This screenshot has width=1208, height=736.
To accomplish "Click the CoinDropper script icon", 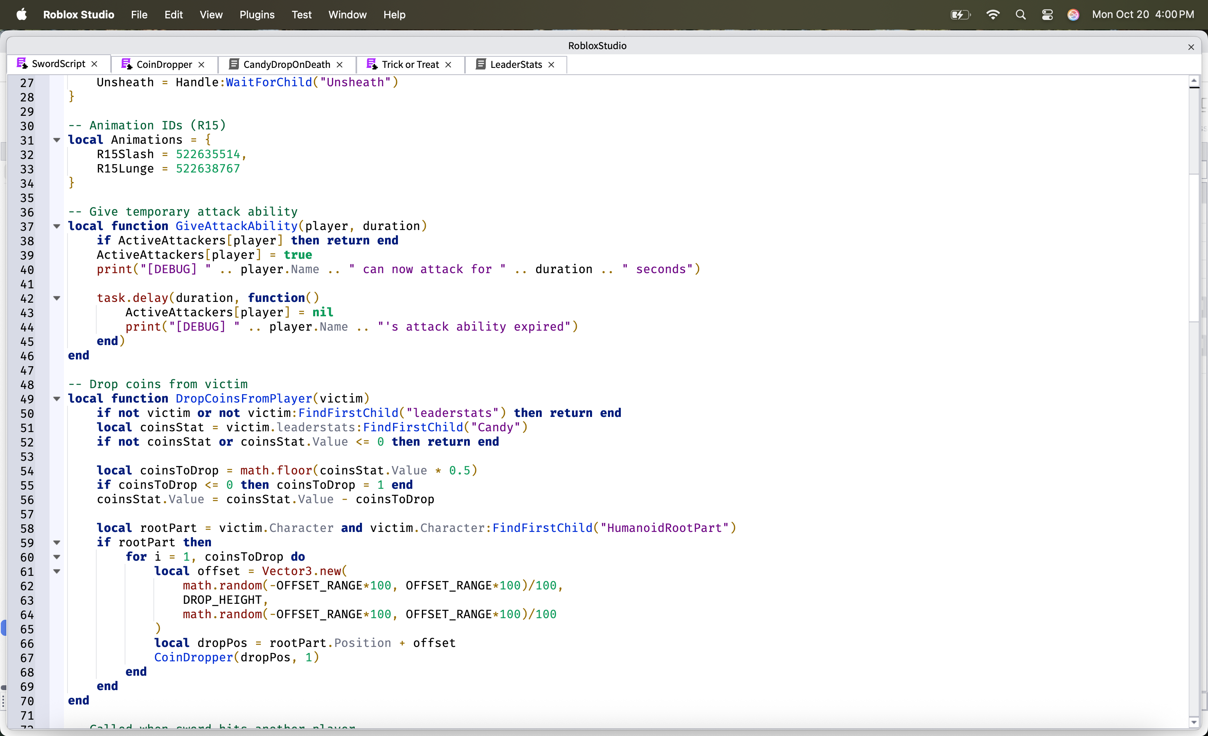I will tap(127, 64).
